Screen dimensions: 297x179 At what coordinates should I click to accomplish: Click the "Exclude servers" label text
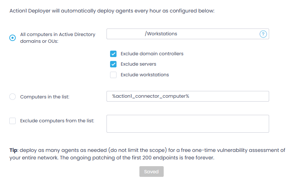[138, 64]
